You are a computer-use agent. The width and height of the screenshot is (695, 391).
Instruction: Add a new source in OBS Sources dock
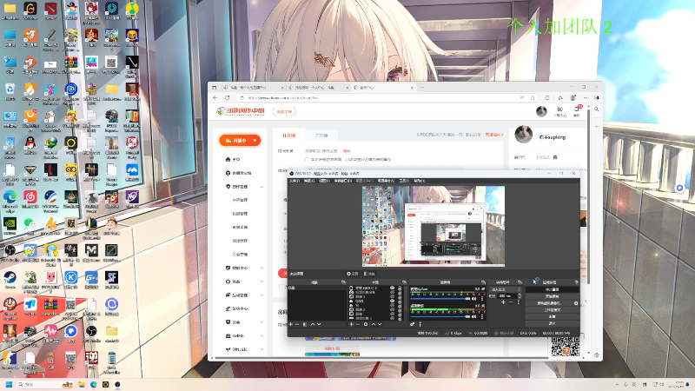352,324
